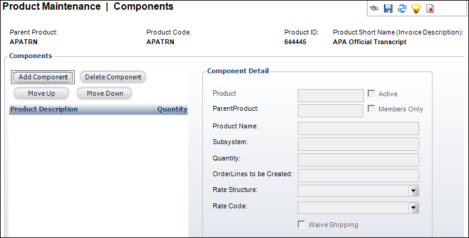Click the binoculars search icon

coord(374,8)
